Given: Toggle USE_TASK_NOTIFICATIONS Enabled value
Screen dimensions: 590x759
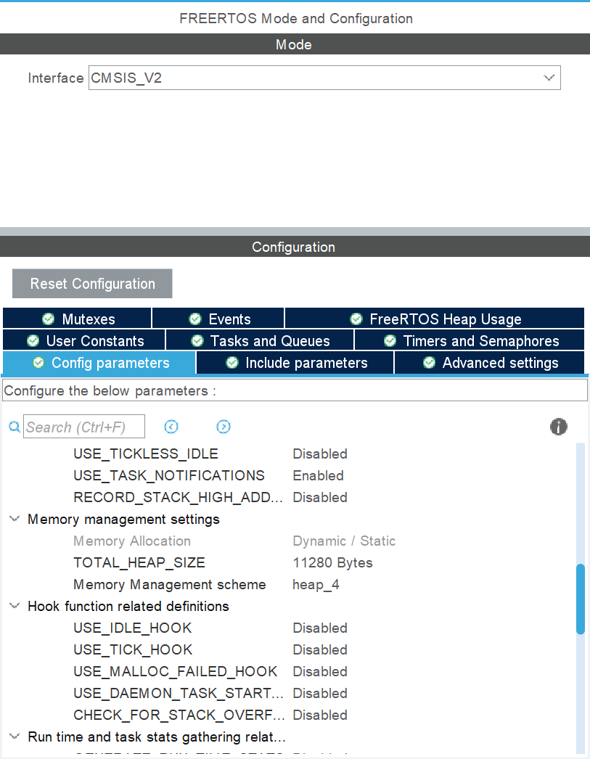Looking at the screenshot, I should (x=318, y=476).
